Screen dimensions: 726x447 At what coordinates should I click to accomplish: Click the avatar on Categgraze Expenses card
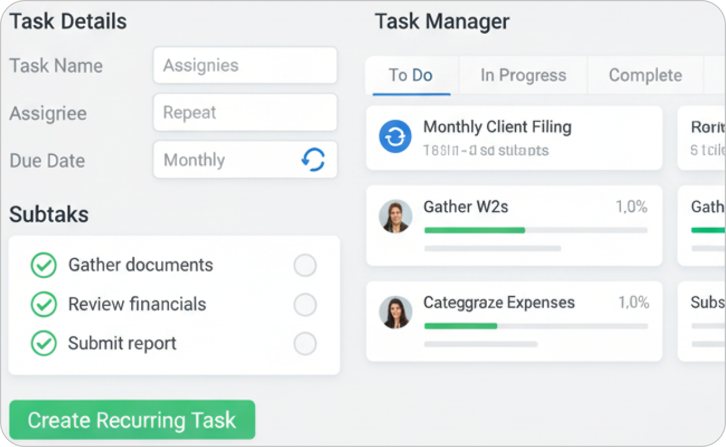click(395, 312)
